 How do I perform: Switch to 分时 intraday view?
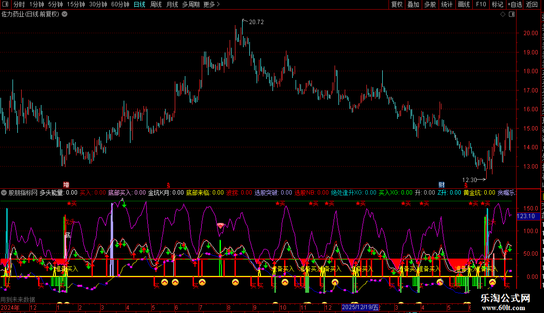point(19,4)
